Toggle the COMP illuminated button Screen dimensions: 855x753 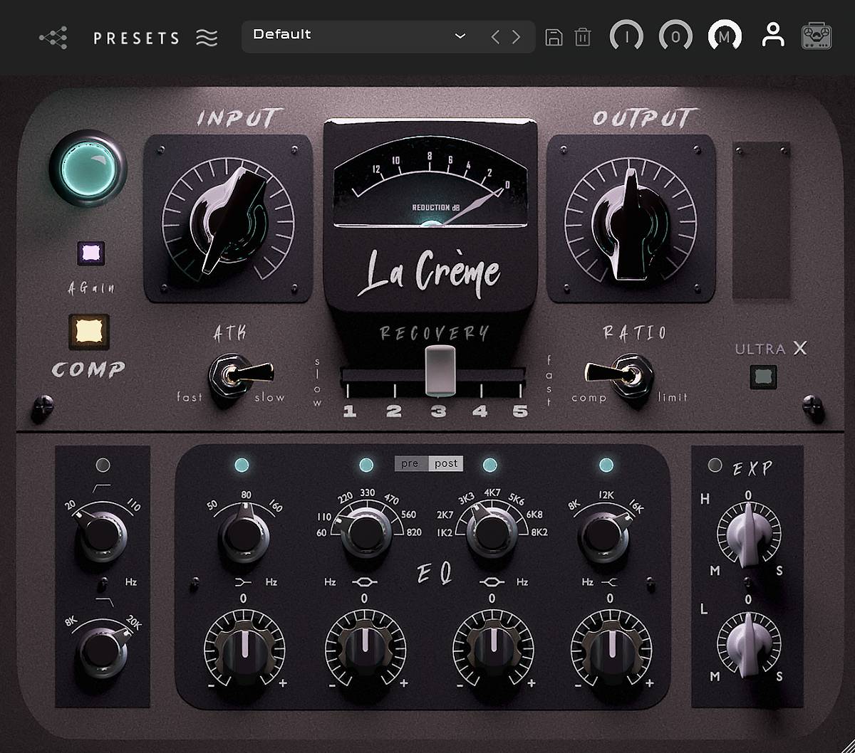click(89, 332)
